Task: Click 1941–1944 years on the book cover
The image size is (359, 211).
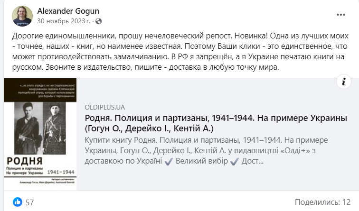Action: point(61,172)
